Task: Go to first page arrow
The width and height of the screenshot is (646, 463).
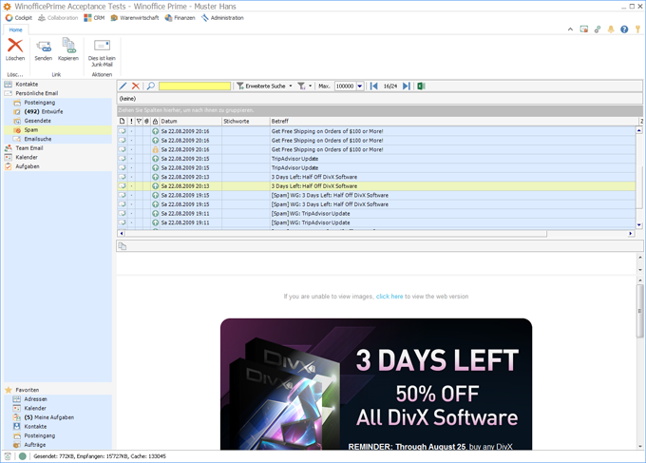Action: pyautogui.click(x=373, y=86)
